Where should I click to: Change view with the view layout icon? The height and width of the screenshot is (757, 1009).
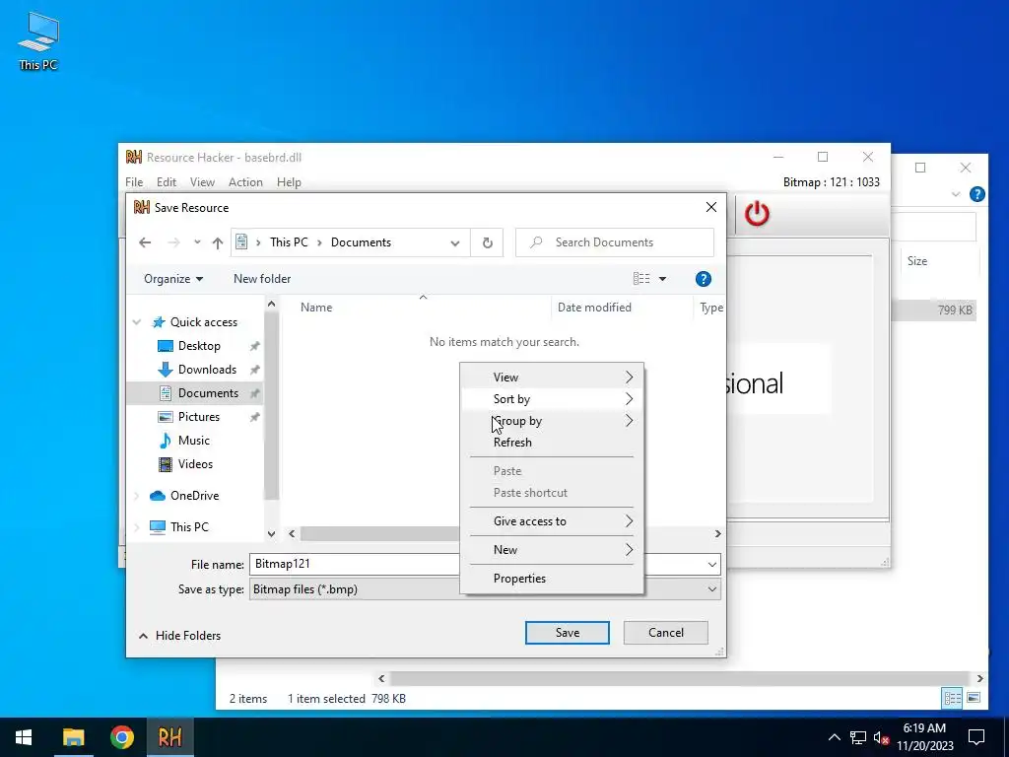click(x=641, y=279)
